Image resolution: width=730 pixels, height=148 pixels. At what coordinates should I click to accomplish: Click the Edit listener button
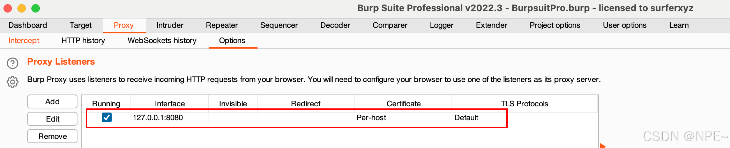[x=52, y=119]
